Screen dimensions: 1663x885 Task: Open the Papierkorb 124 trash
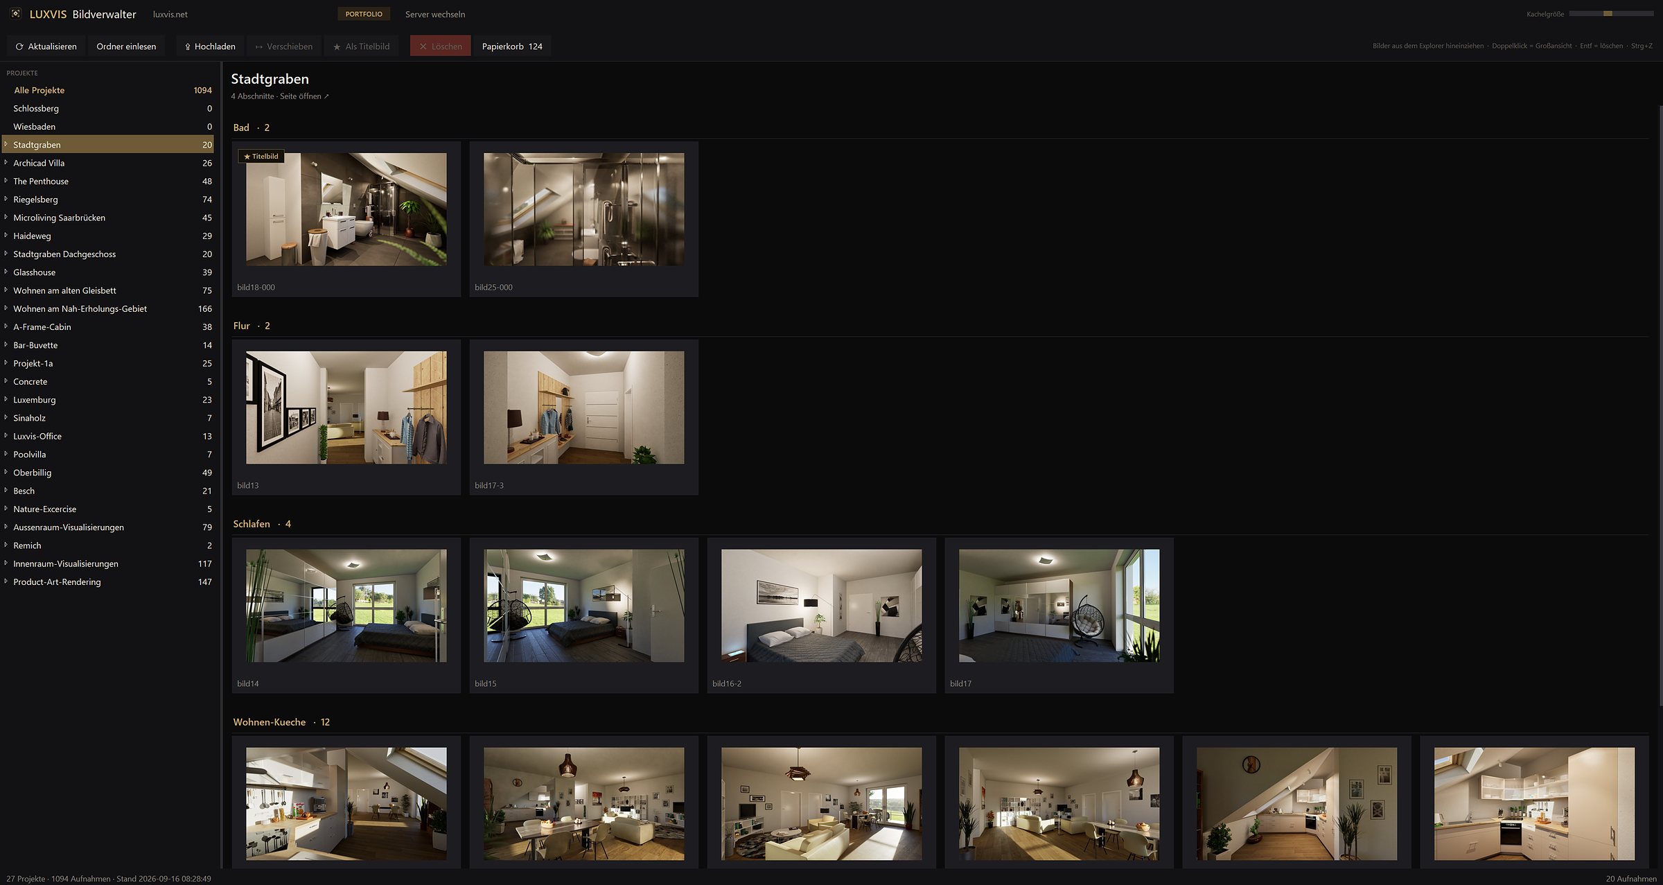pos(512,46)
